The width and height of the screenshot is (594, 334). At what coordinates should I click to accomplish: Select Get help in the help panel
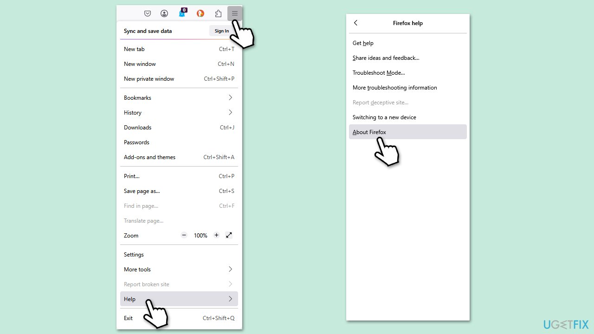363,43
